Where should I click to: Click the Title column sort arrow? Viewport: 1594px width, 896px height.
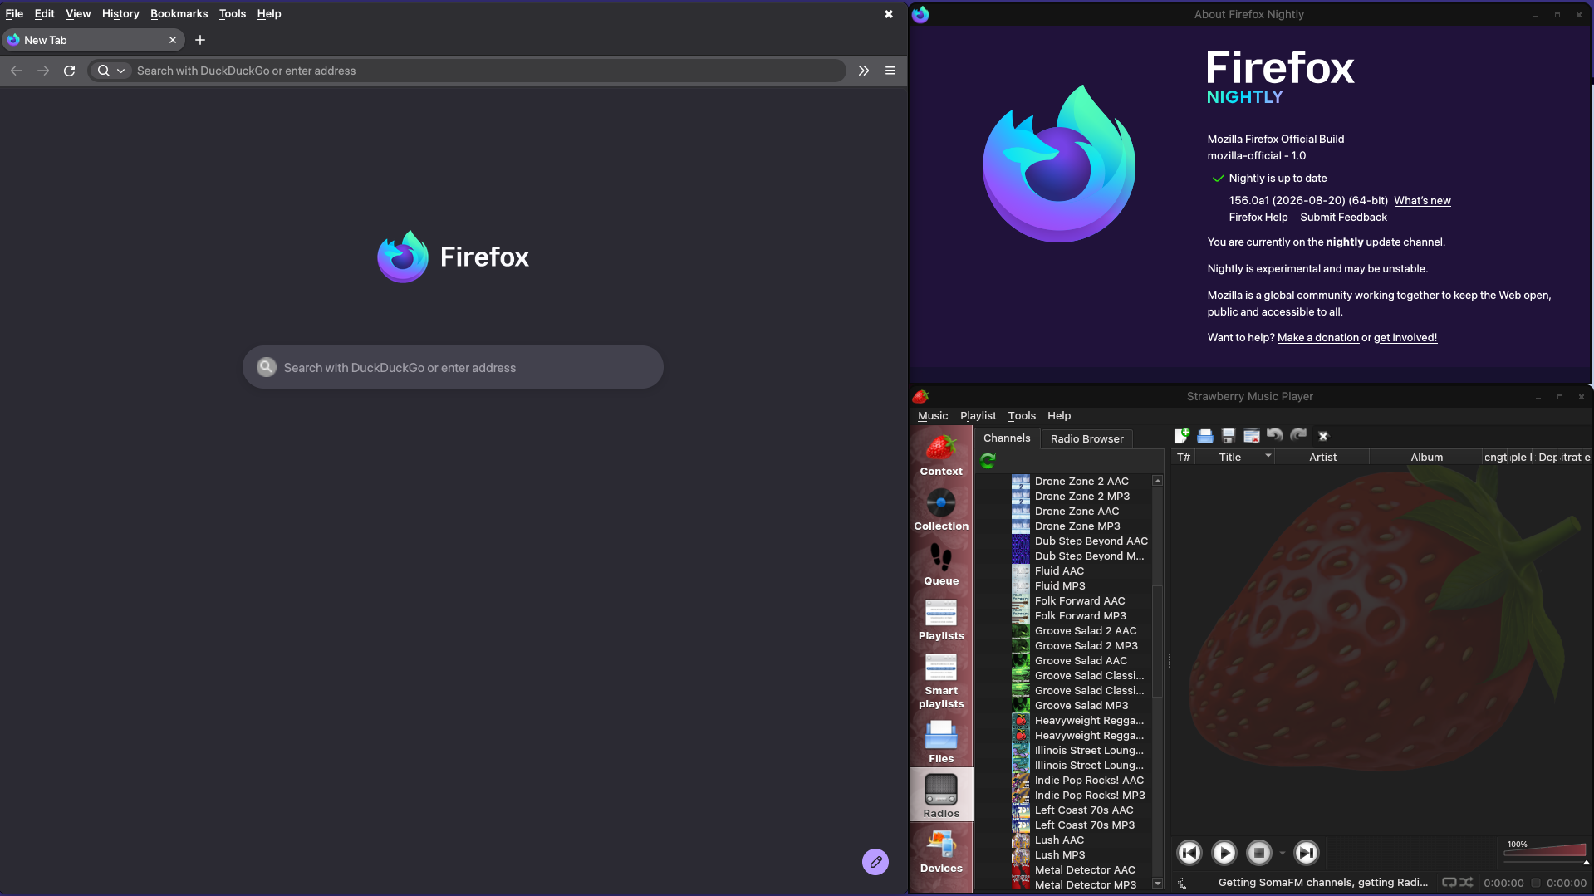point(1268,456)
